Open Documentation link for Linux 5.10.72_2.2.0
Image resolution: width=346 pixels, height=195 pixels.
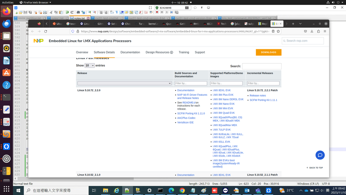click(186, 91)
